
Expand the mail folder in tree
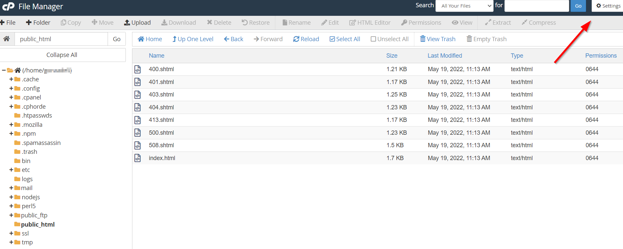11,188
